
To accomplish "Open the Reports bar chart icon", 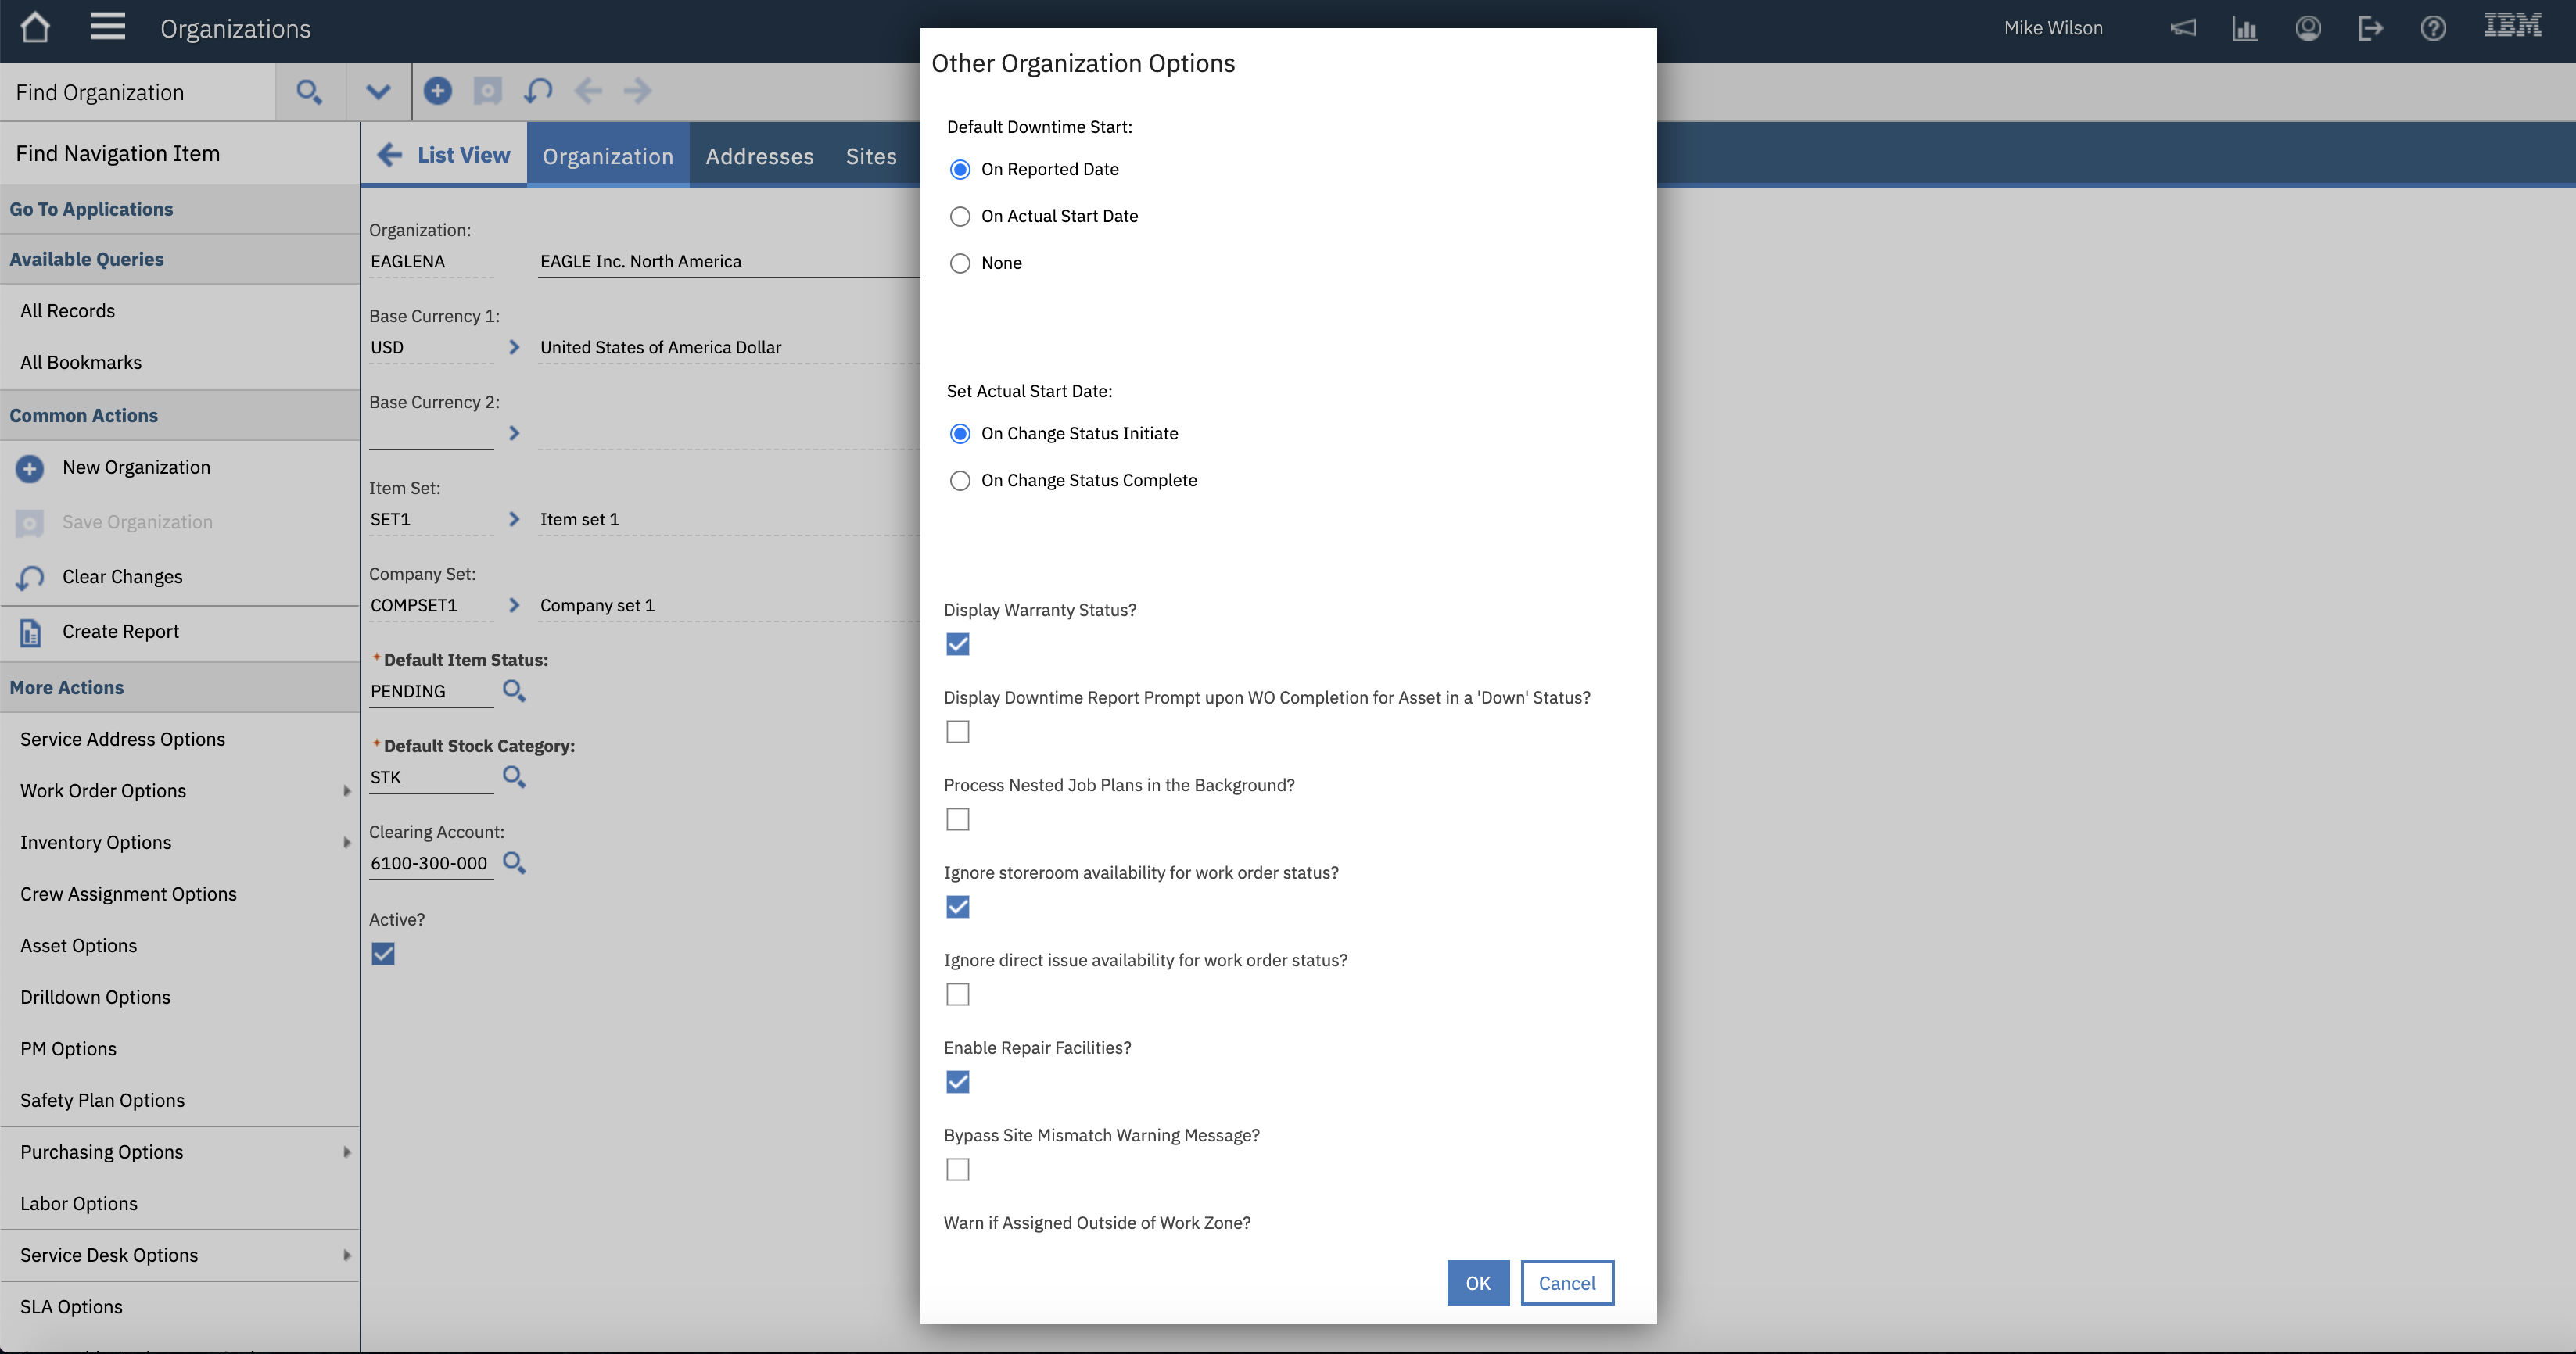I will [x=2245, y=28].
